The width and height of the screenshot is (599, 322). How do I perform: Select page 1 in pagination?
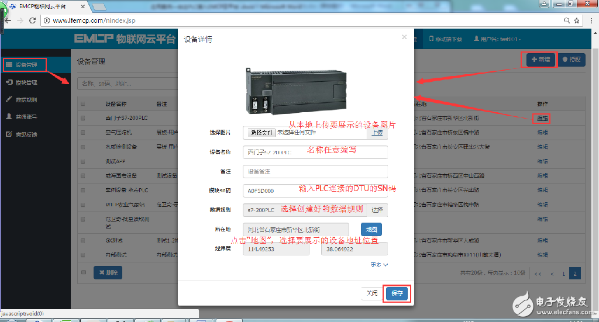(x=563, y=273)
